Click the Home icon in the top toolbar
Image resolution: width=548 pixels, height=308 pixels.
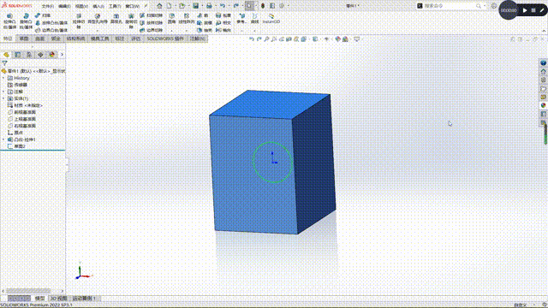pyautogui.click(x=159, y=6)
